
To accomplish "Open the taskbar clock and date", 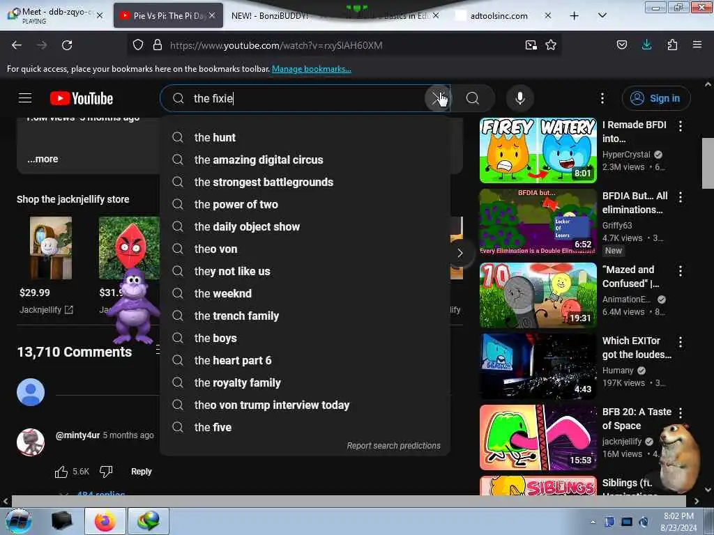I will [678, 522].
